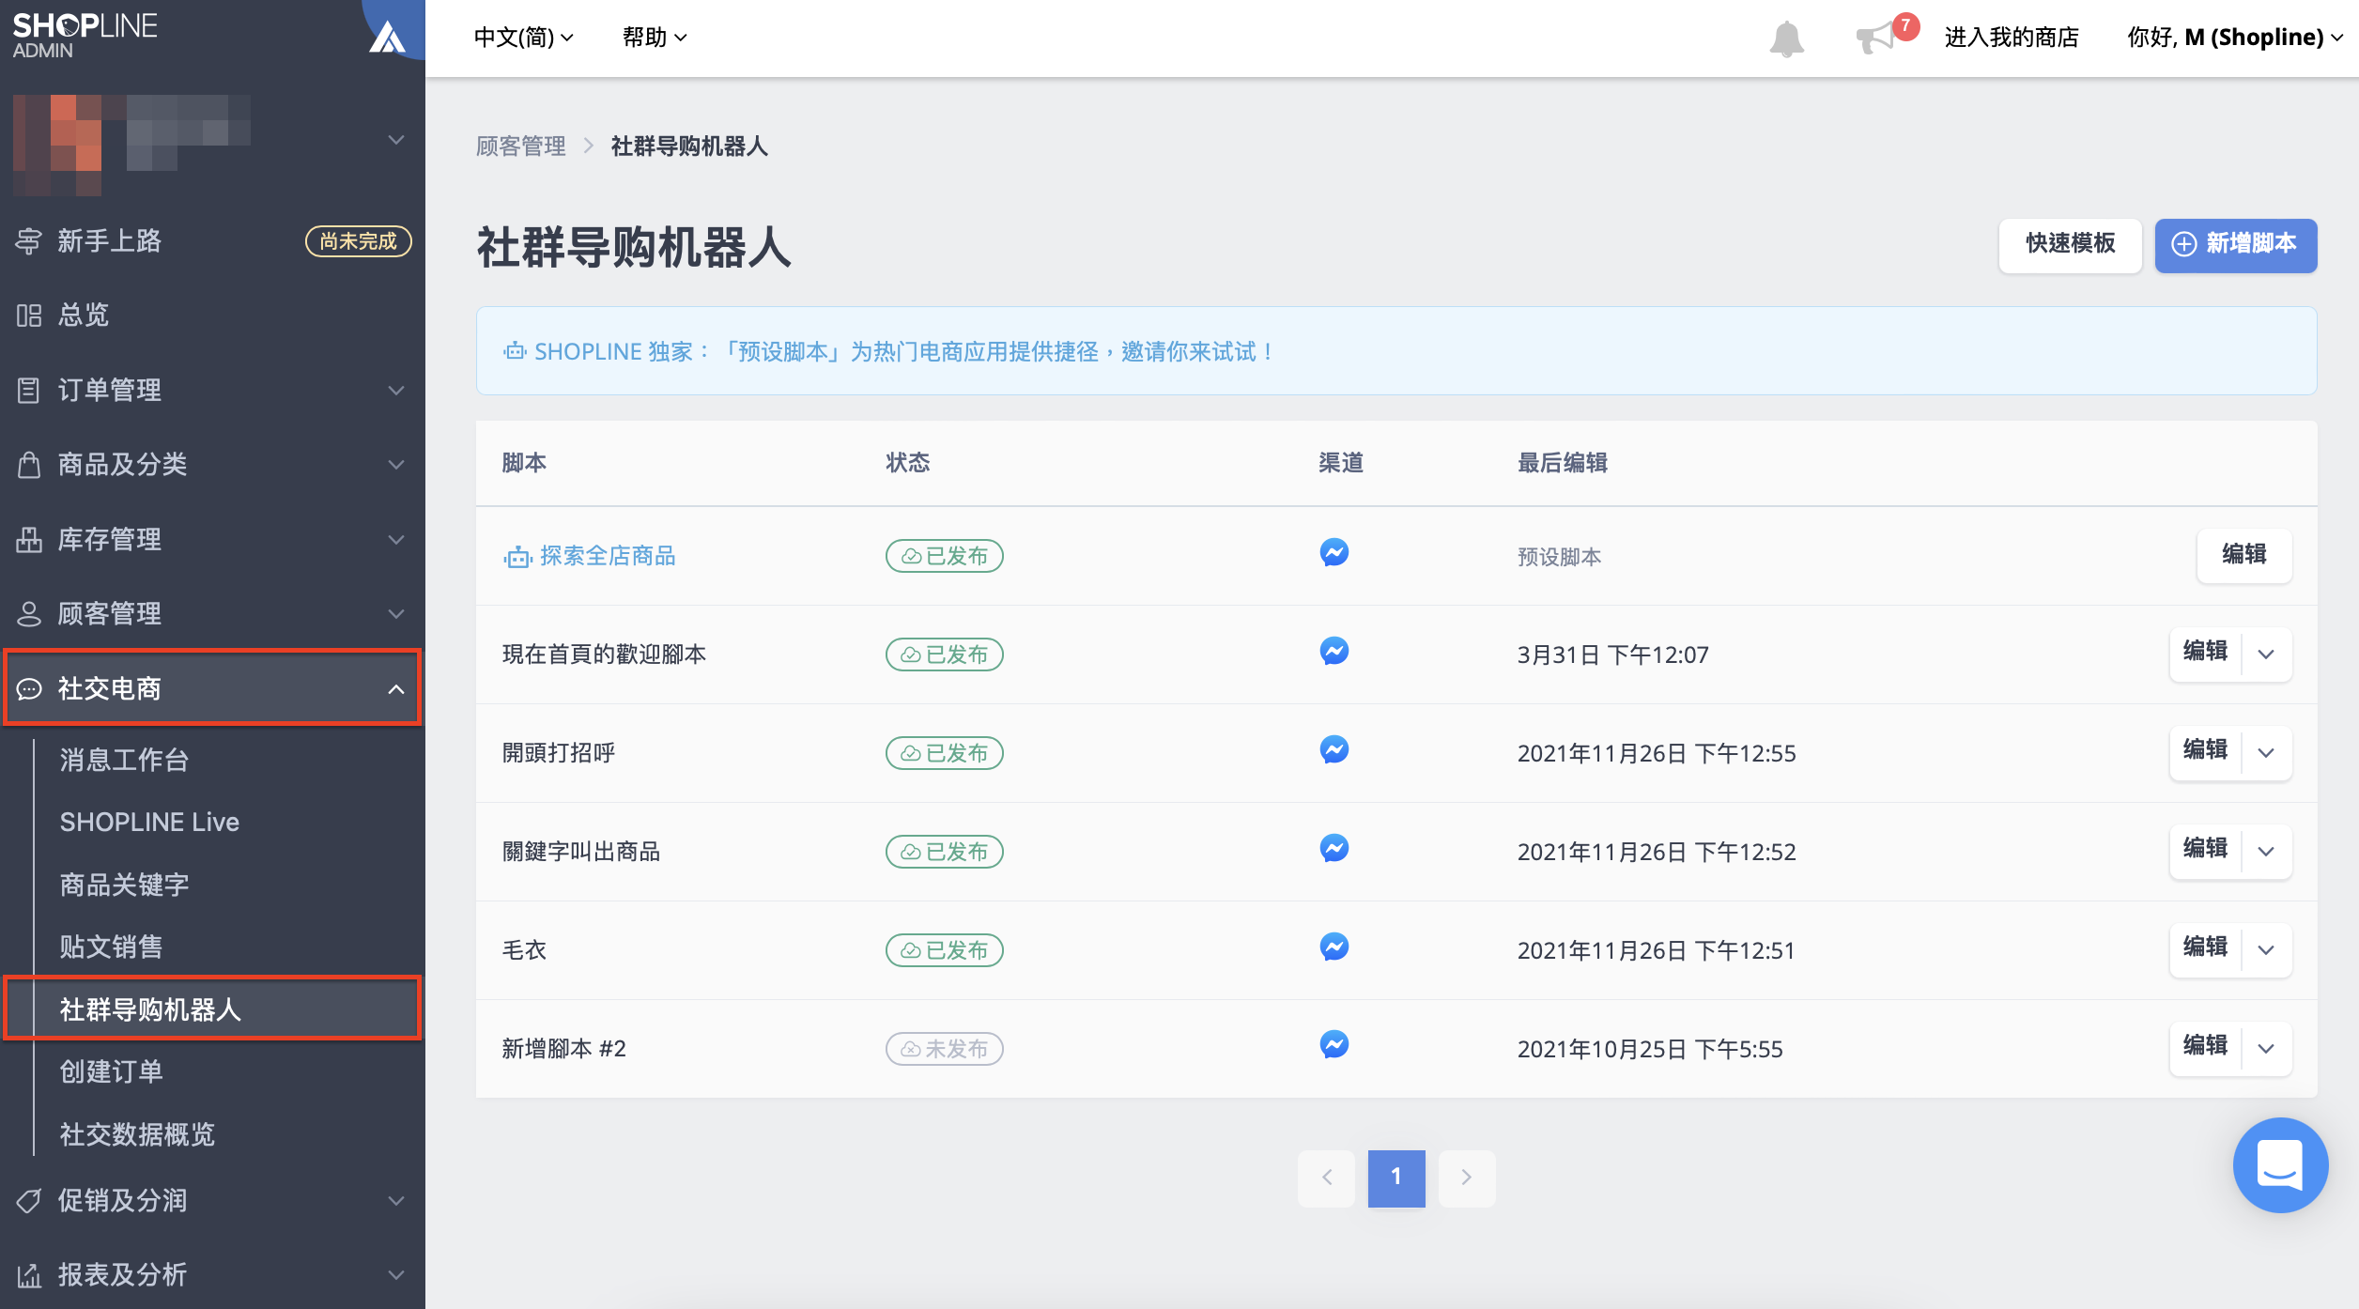Click Messenger icon in 探索全店商品 row

click(1334, 552)
